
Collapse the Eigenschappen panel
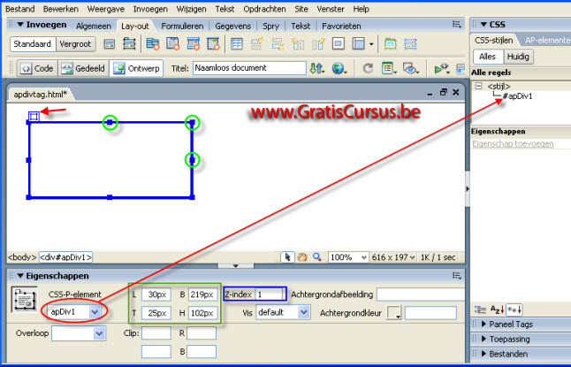click(x=20, y=276)
